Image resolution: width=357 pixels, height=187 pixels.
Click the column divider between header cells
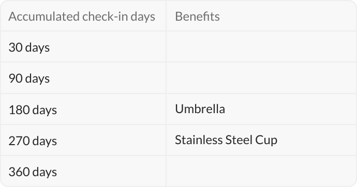(166, 16)
